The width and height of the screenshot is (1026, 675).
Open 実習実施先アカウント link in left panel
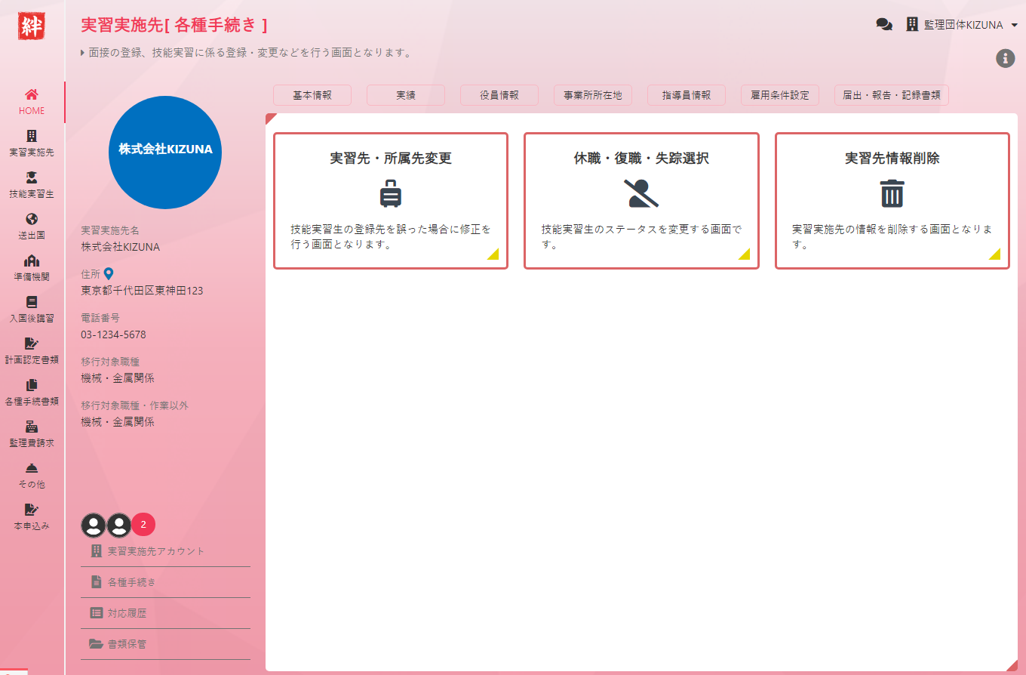click(155, 551)
